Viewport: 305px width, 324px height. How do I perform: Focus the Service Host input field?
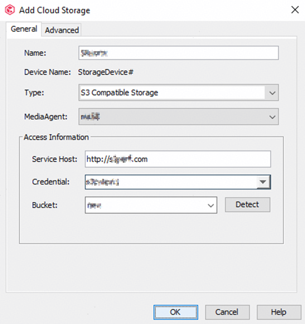(177, 159)
